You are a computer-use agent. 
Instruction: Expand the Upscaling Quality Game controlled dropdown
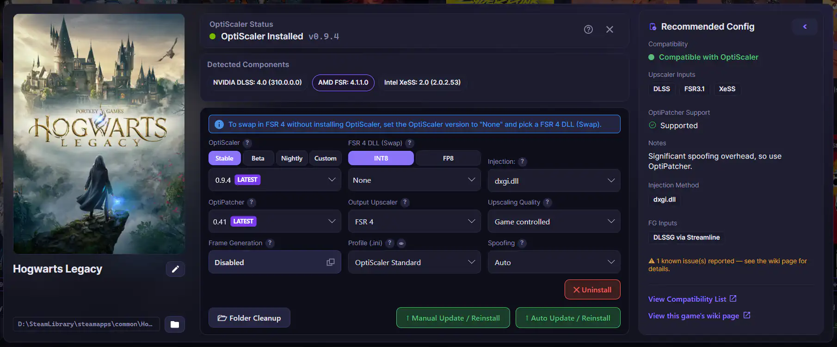[x=554, y=222]
